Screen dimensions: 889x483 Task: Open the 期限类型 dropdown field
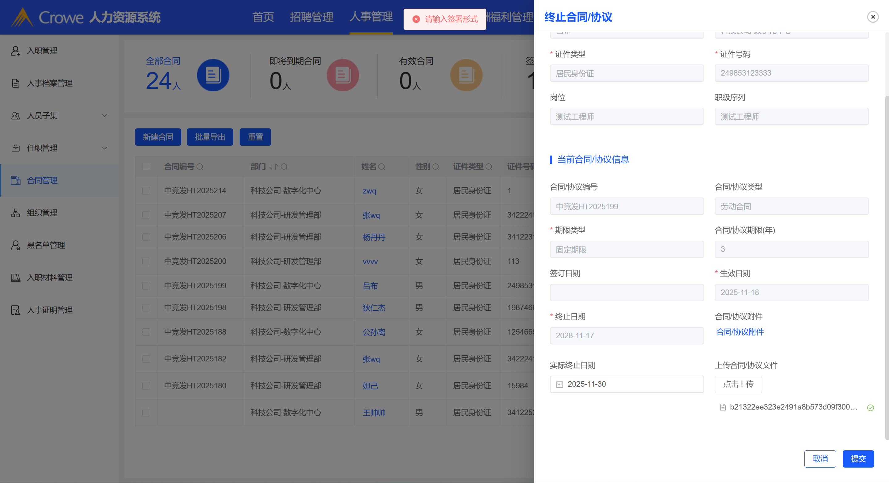tap(626, 249)
